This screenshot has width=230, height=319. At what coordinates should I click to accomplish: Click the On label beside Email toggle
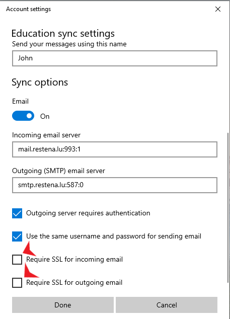45,116
